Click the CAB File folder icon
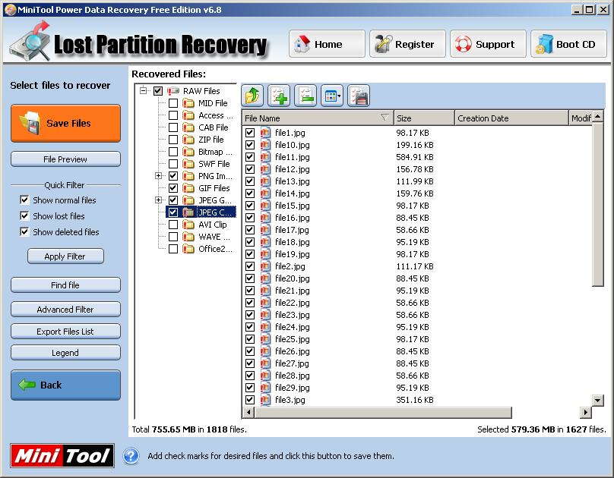This screenshot has width=614, height=478. click(x=188, y=127)
